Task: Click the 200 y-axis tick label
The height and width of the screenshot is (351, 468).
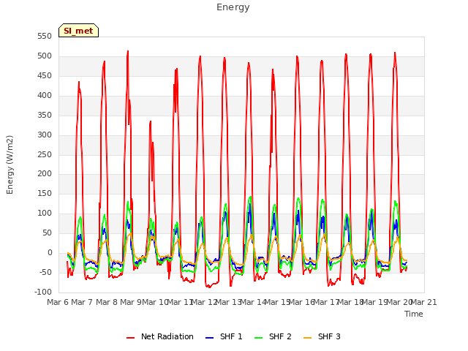Action: click(x=45, y=174)
